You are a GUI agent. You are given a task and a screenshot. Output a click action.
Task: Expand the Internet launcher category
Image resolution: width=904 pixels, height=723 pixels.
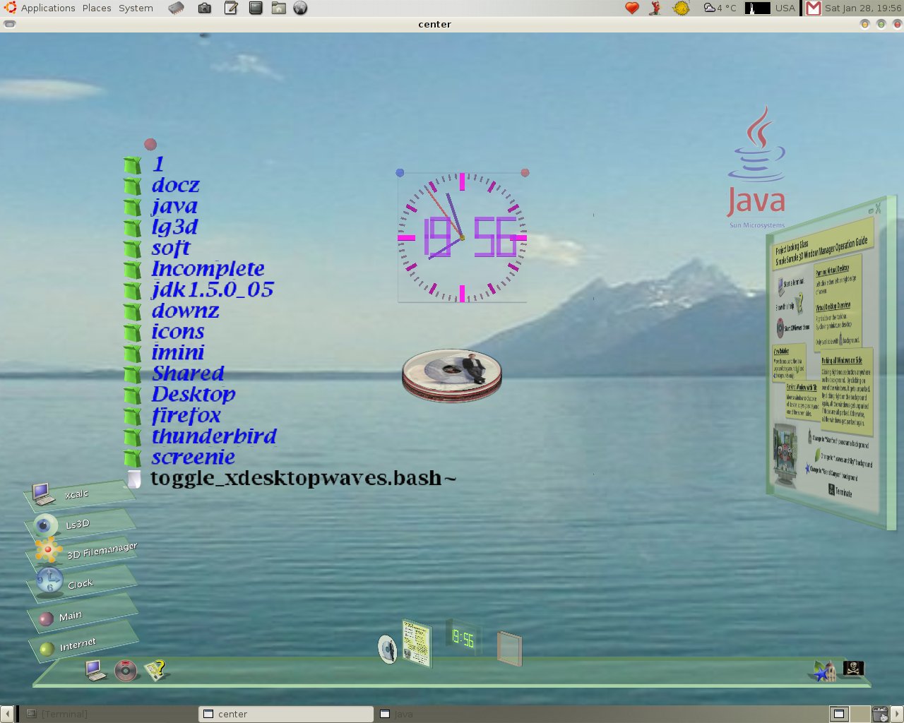tap(77, 645)
